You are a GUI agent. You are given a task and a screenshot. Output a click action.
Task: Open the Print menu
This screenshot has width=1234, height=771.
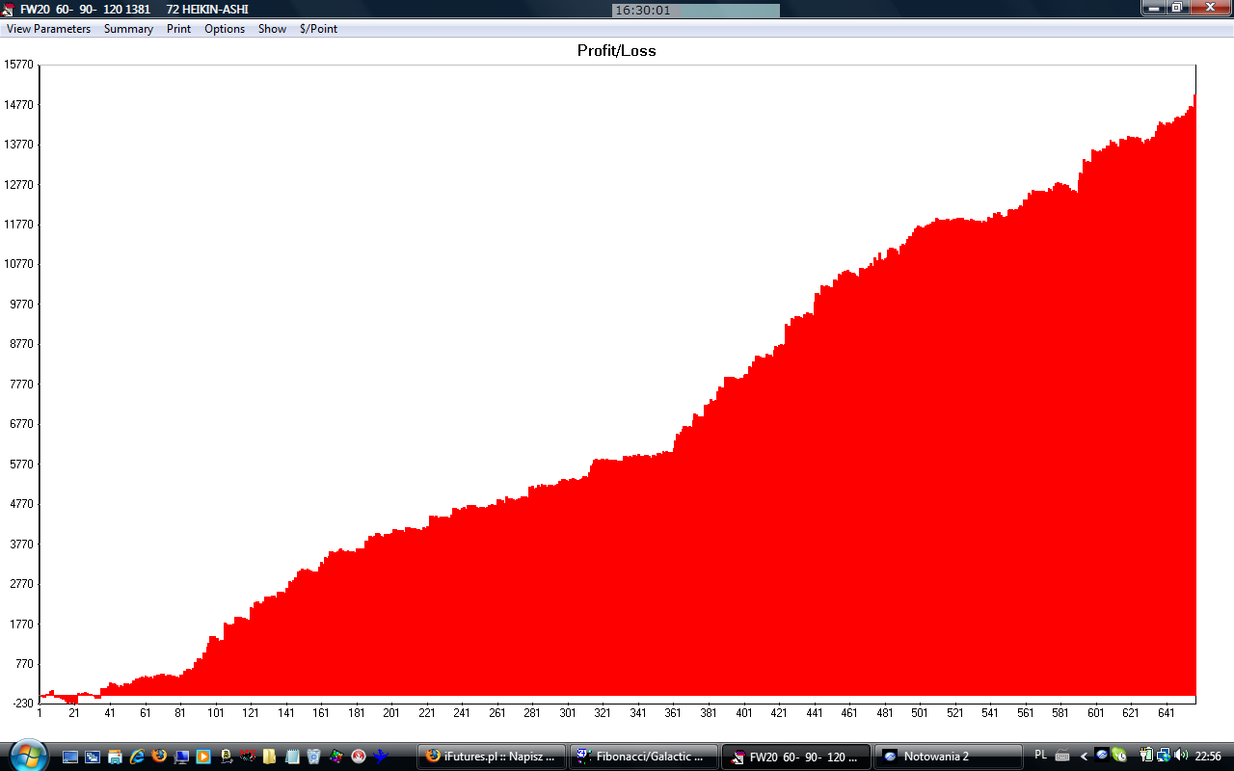tap(178, 29)
